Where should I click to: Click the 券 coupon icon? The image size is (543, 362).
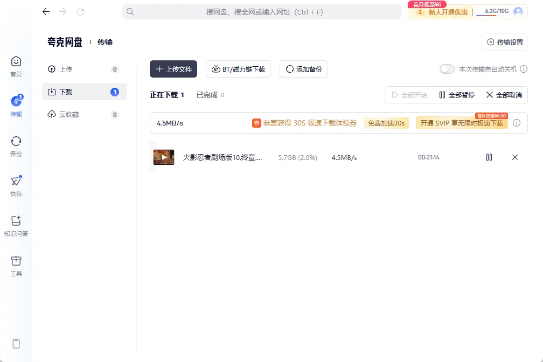pyautogui.click(x=256, y=123)
